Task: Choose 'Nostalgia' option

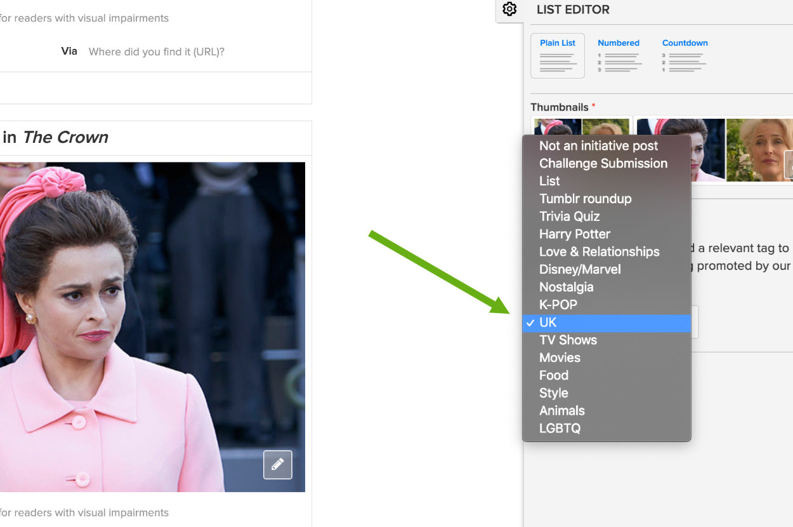Action: pos(606,287)
